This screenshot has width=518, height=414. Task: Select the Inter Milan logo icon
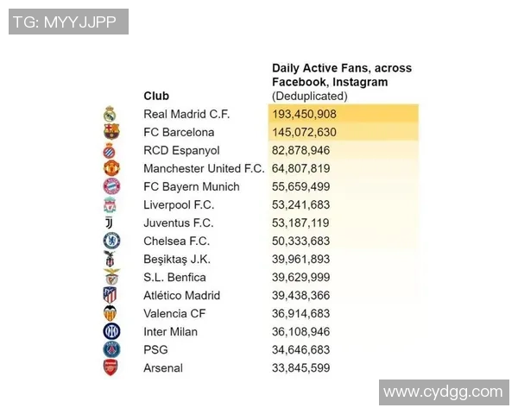point(111,331)
